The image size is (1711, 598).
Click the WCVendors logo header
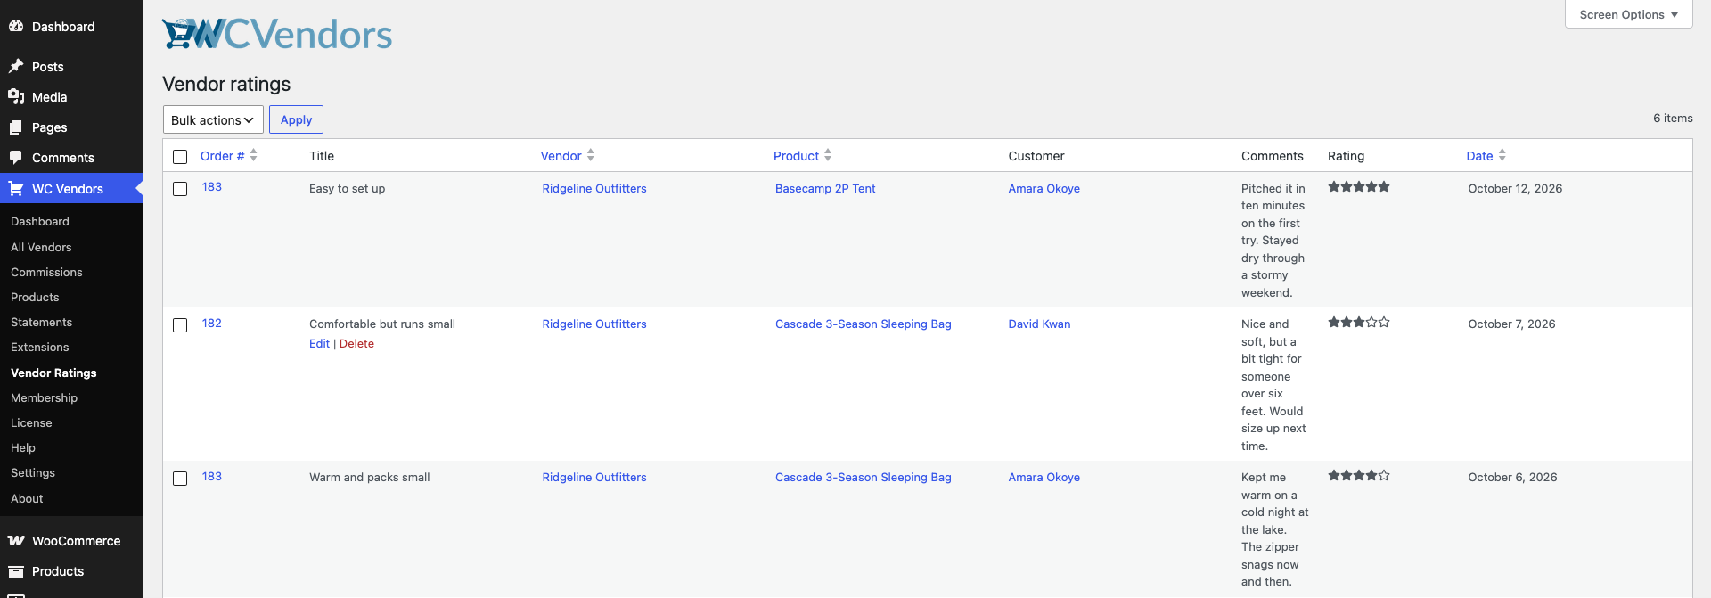277,34
